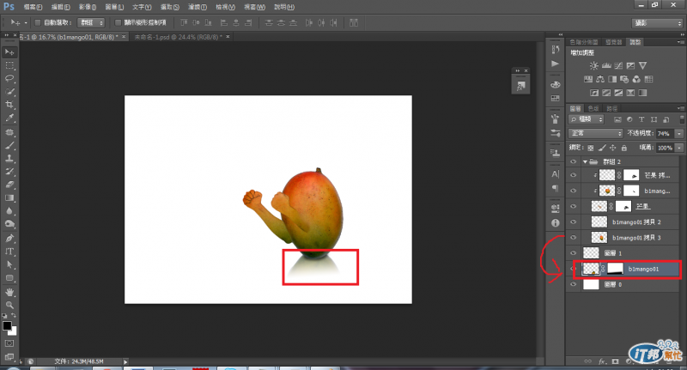Toggle visibility of the selected b1mango01 layer
This screenshot has height=370, width=687.
574,269
